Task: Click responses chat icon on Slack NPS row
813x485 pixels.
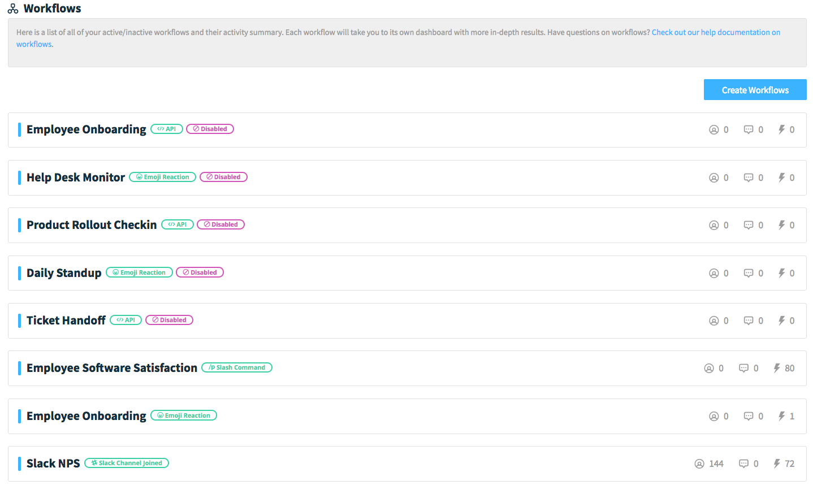Action: click(744, 464)
